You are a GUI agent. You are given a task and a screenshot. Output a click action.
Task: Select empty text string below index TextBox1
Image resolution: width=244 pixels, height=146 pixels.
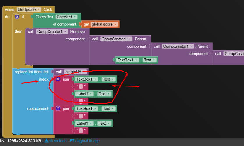tap(81, 86)
